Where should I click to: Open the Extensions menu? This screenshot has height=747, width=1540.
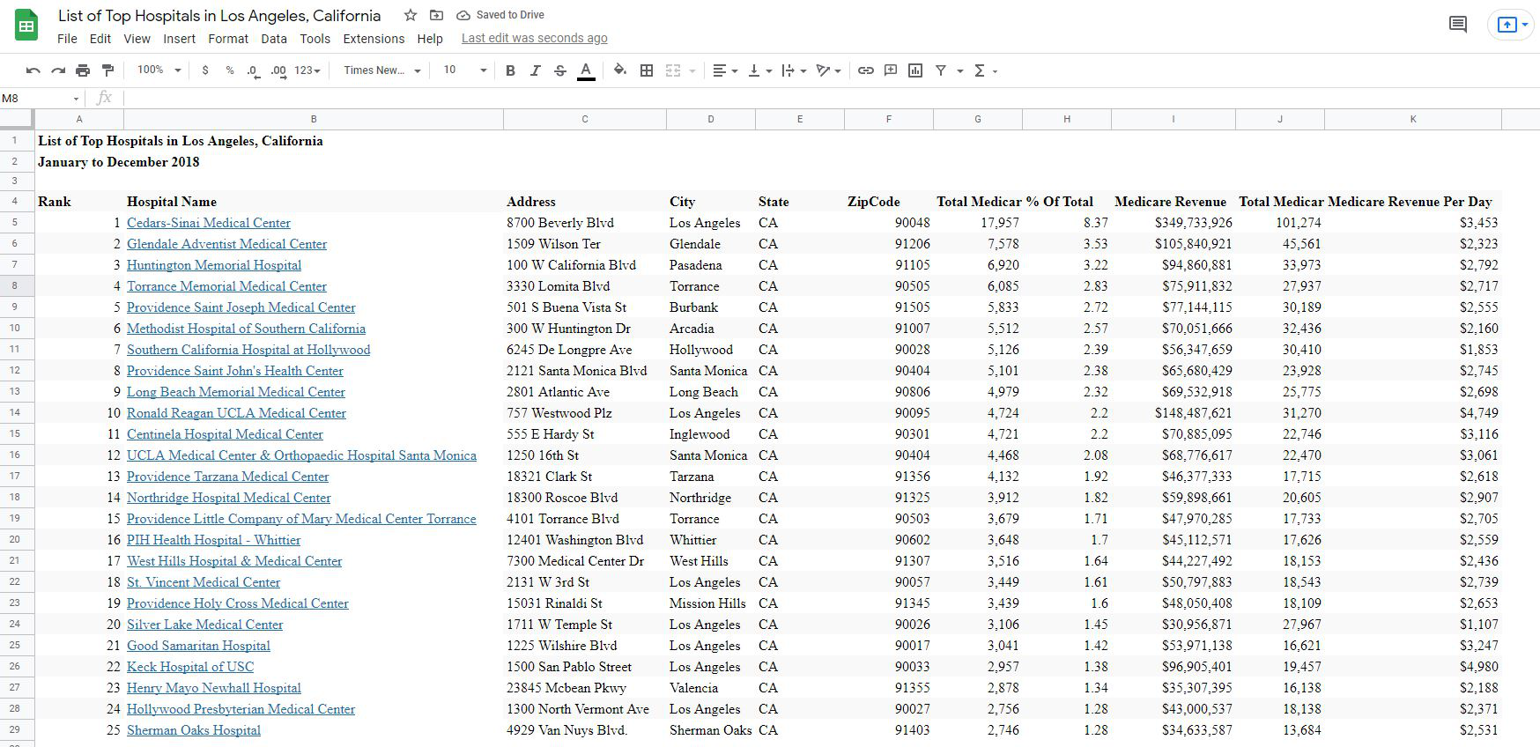coord(374,39)
